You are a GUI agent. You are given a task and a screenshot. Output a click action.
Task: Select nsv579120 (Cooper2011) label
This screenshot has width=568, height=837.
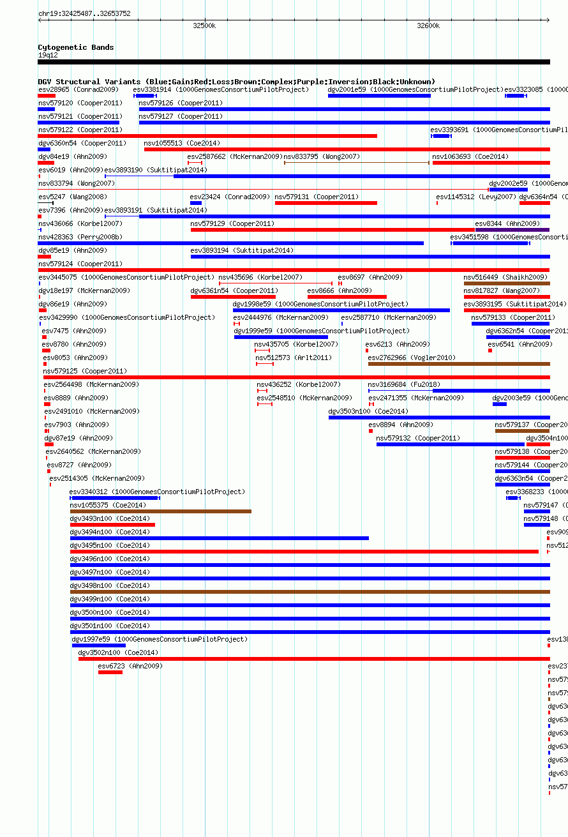(80, 103)
